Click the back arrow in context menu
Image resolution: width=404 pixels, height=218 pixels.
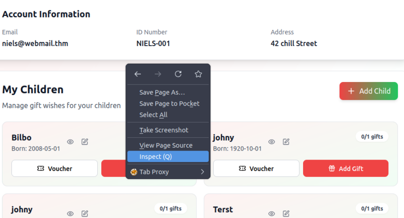[138, 74]
